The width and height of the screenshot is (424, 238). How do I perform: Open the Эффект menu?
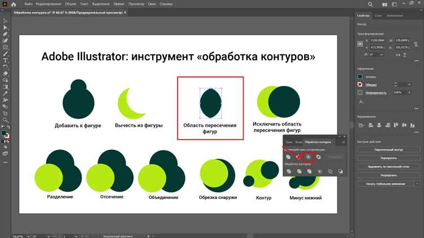pos(119,4)
